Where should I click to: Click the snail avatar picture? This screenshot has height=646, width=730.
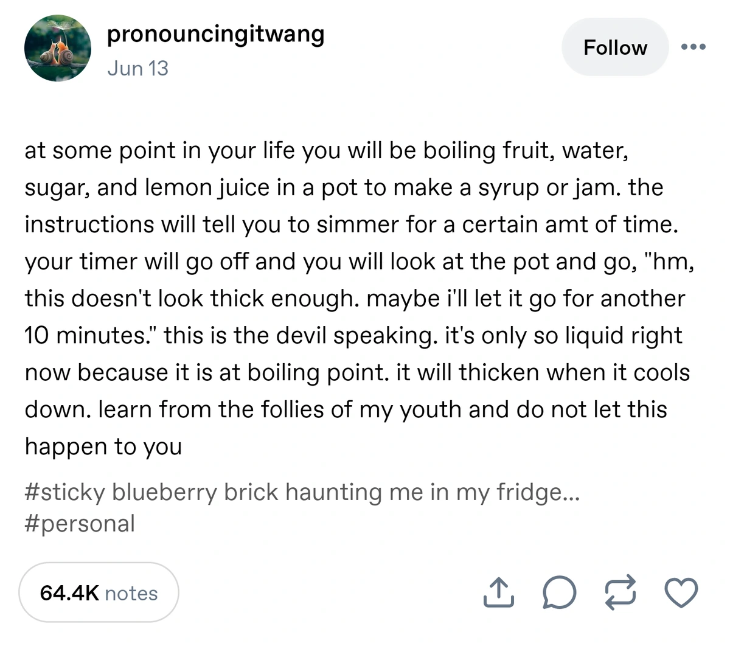point(57,48)
